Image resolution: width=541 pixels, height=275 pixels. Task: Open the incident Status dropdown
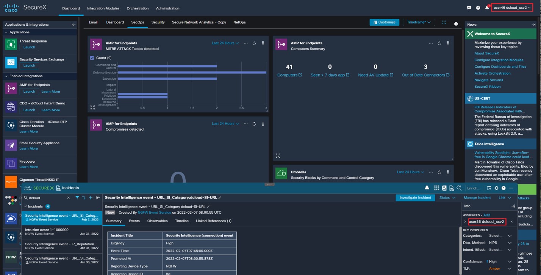(447, 197)
